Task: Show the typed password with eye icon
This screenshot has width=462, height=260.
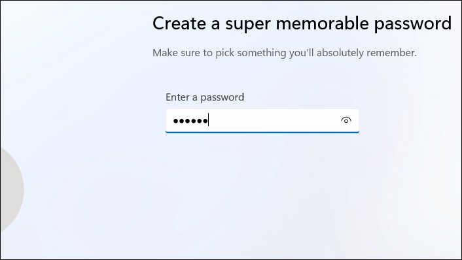Action: tap(346, 120)
